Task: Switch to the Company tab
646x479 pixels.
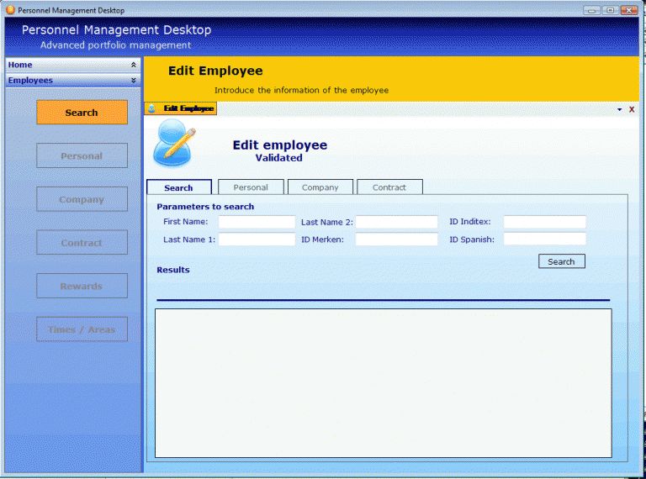Action: [320, 187]
